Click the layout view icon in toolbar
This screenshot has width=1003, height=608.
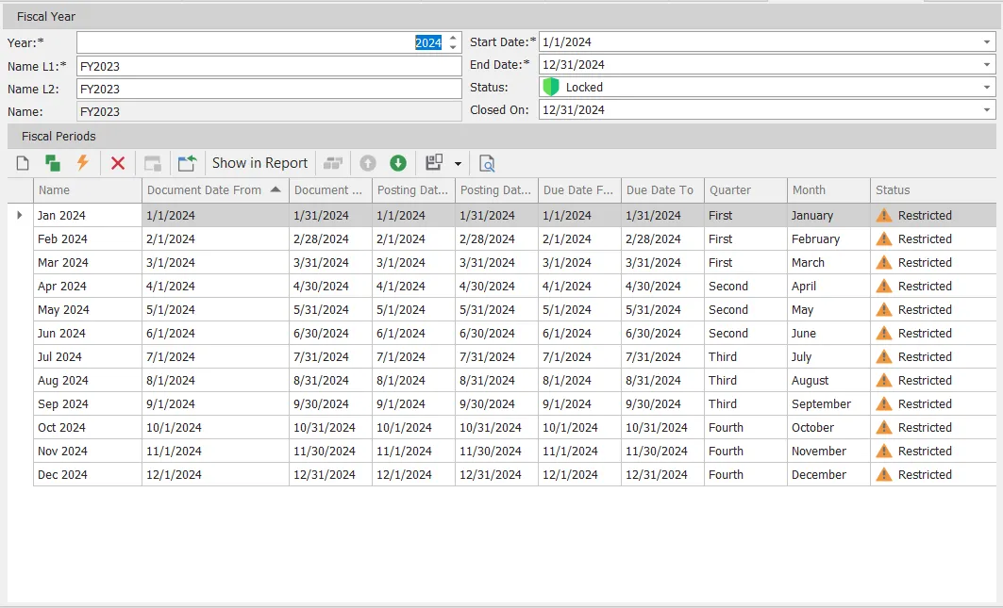434,163
